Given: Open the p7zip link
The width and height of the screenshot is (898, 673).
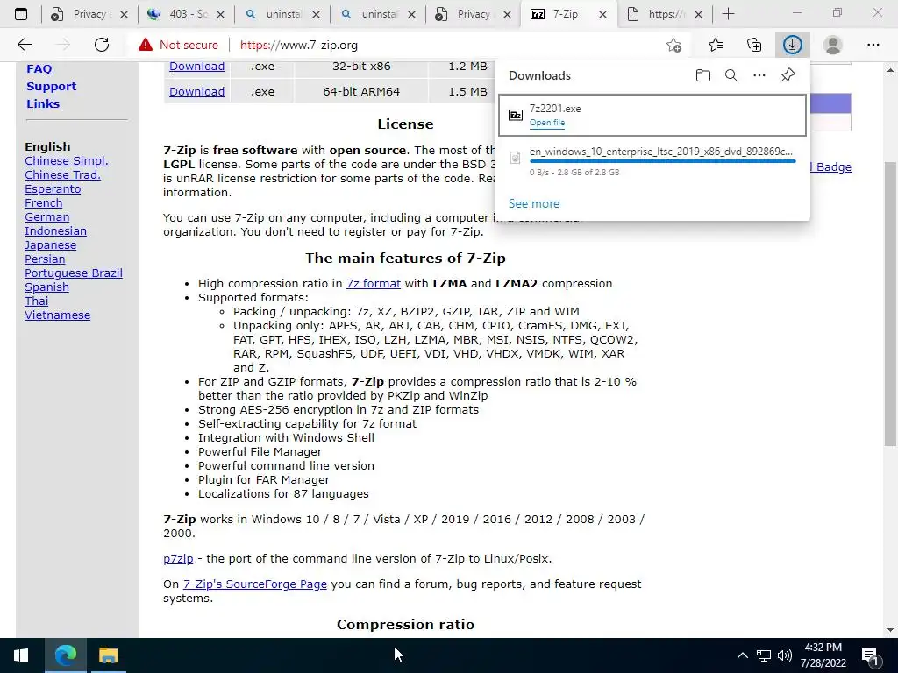Looking at the screenshot, I should click(x=178, y=558).
